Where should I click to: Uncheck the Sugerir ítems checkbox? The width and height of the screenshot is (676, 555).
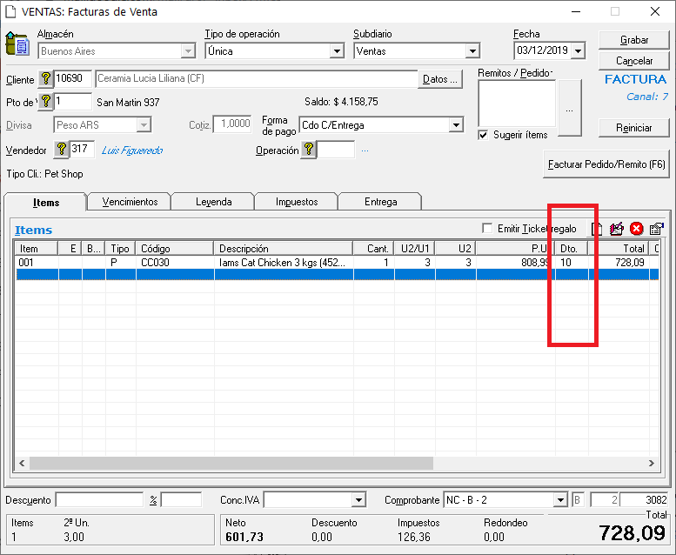click(484, 135)
